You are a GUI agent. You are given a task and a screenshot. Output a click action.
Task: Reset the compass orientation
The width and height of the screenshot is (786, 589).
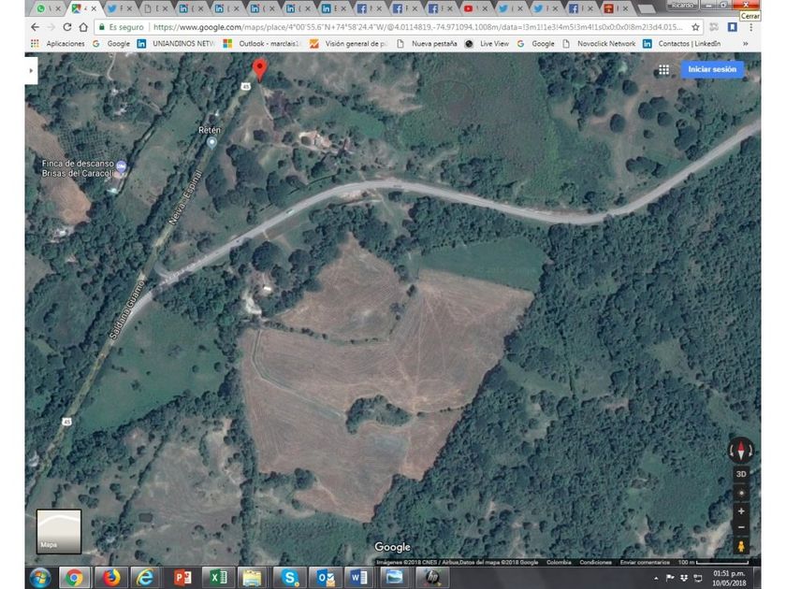click(741, 450)
